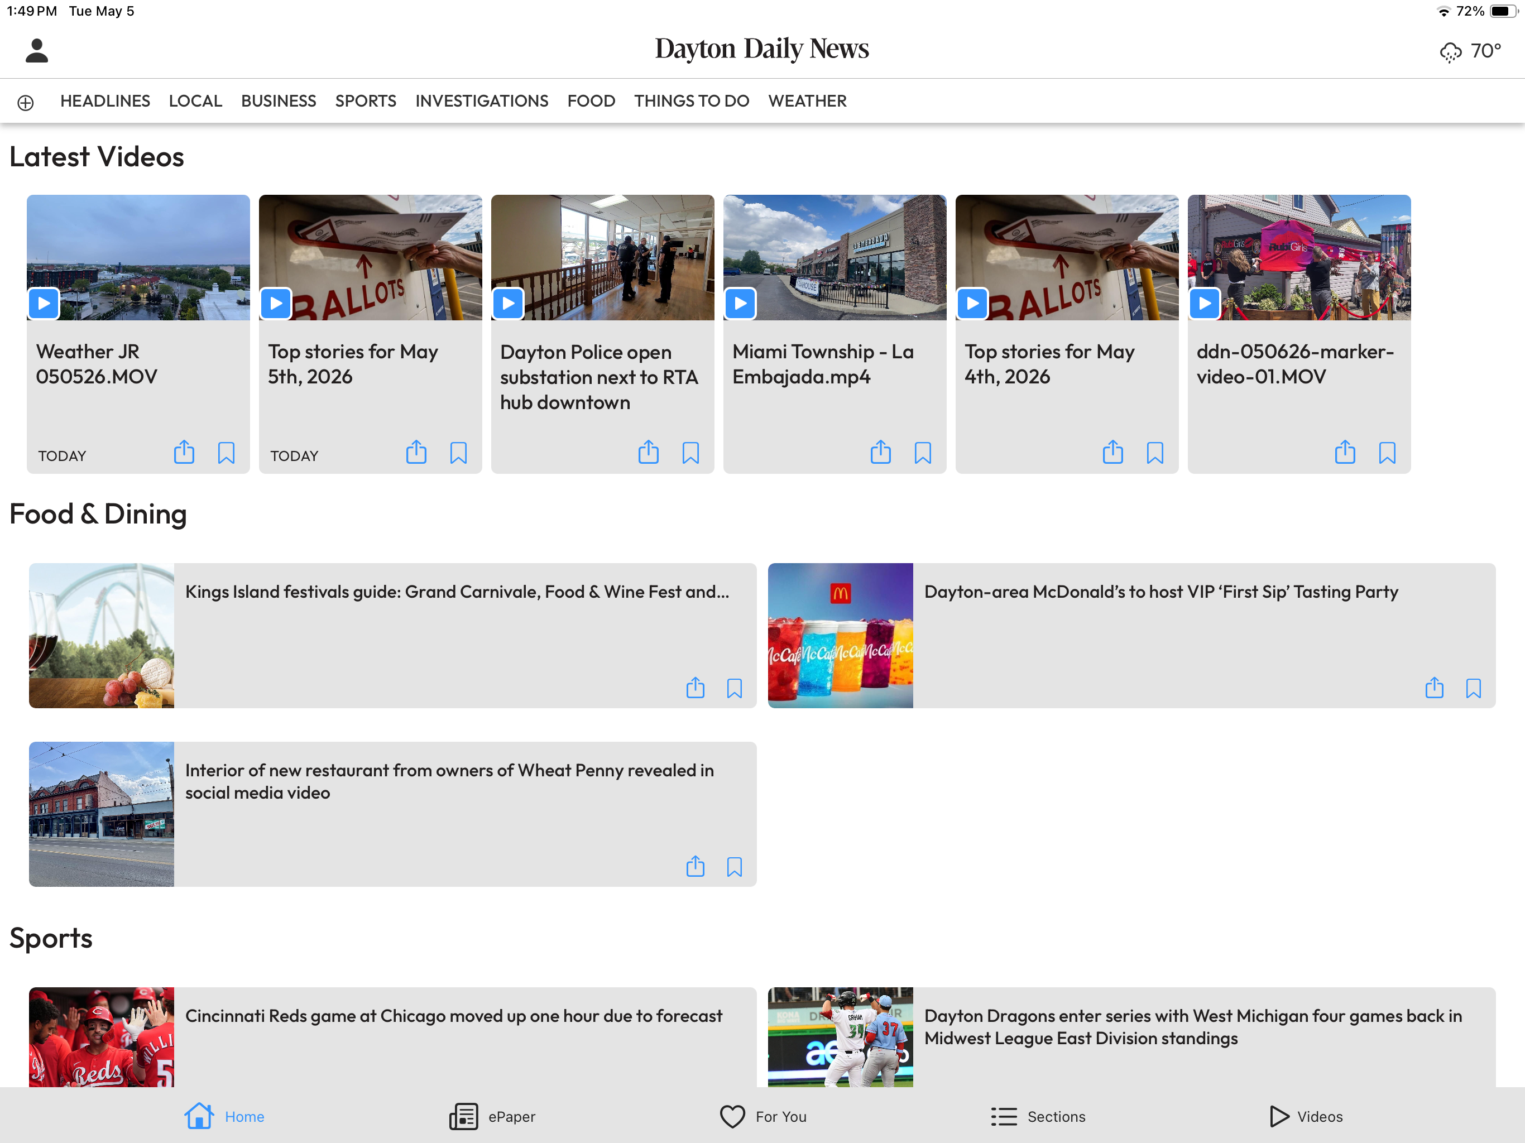Switch to the LOCAL tab
Screen dimensions: 1525x1143
pyautogui.click(x=195, y=102)
